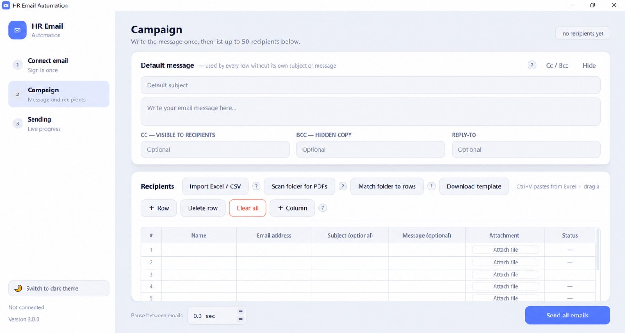
Task: Click Import Excel / CSV button
Action: (215, 186)
